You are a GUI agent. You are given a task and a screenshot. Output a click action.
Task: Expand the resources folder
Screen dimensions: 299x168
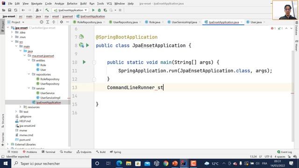21,107
